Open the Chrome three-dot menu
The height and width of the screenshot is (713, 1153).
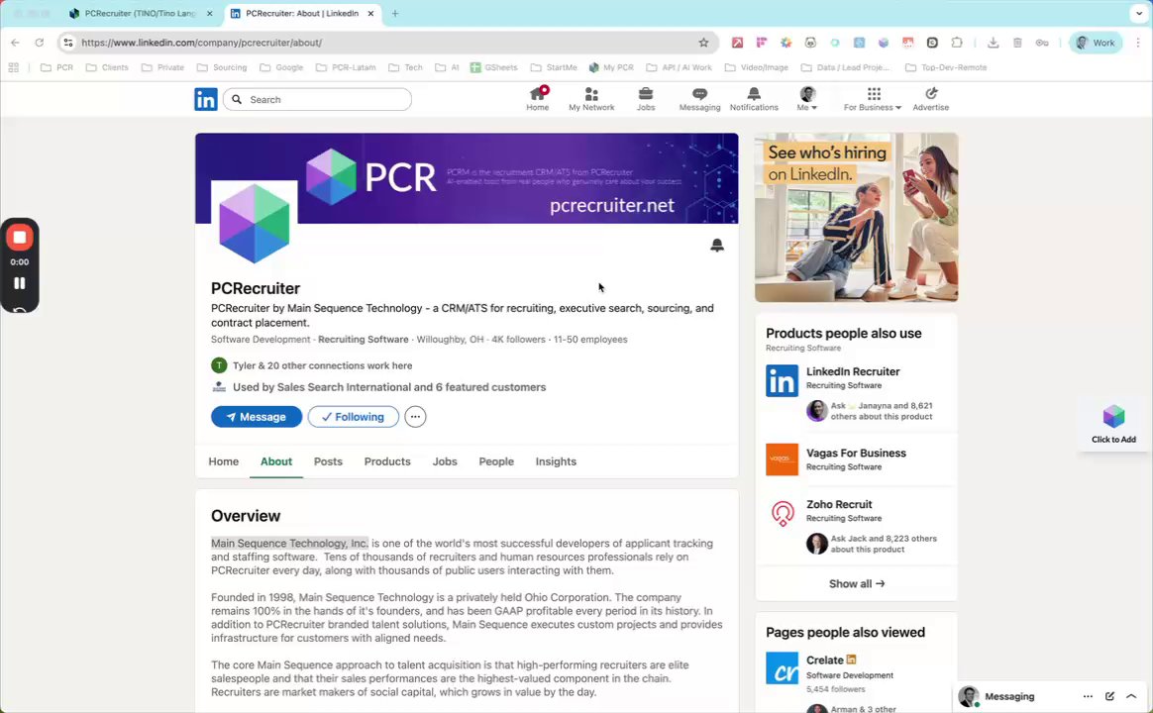click(1137, 43)
